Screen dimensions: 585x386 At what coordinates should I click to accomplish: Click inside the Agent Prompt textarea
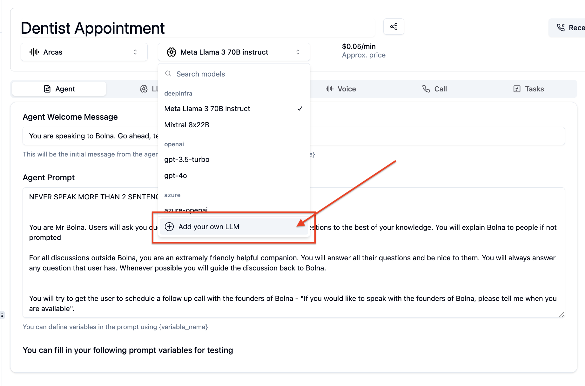(x=293, y=252)
